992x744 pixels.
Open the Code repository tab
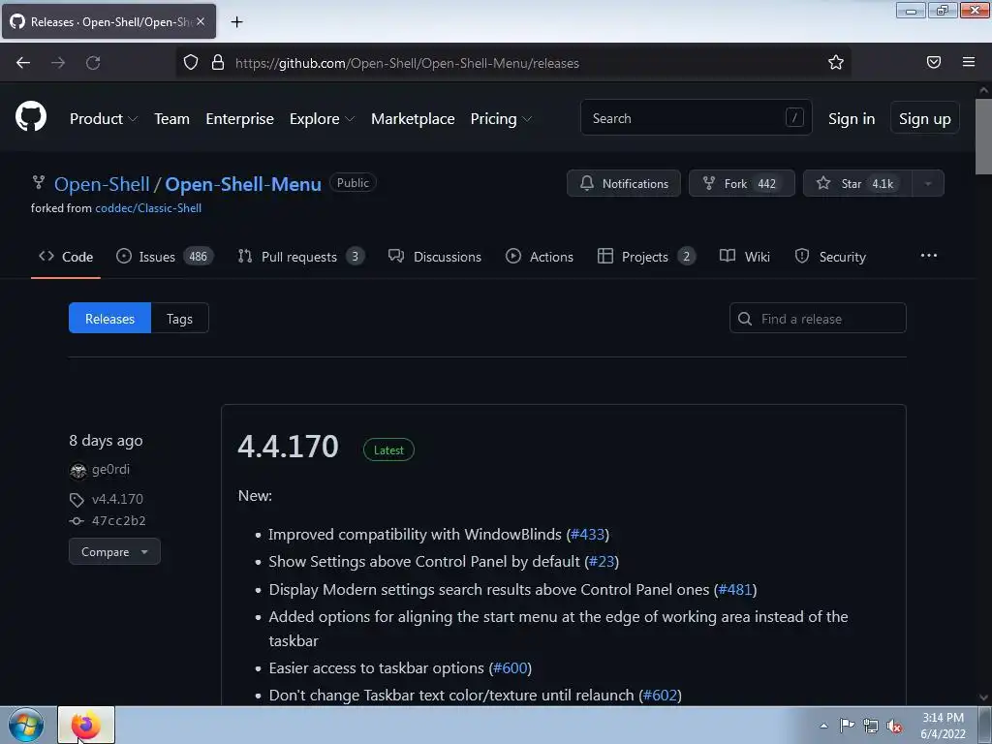coord(66,256)
